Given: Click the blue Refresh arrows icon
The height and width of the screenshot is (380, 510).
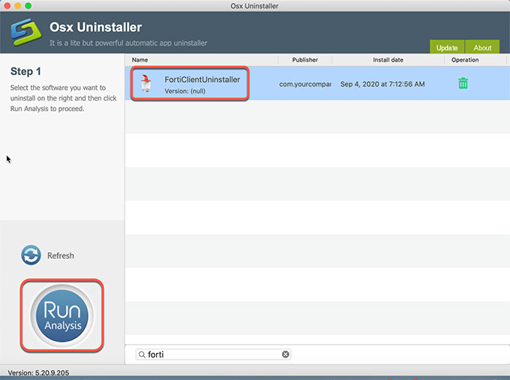Looking at the screenshot, I should 31,255.
